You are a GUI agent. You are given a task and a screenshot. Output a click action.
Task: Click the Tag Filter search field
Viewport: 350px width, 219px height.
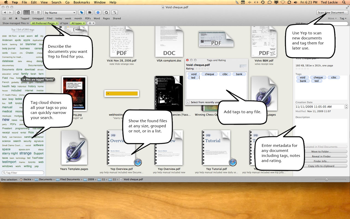pyautogui.click(x=23, y=173)
